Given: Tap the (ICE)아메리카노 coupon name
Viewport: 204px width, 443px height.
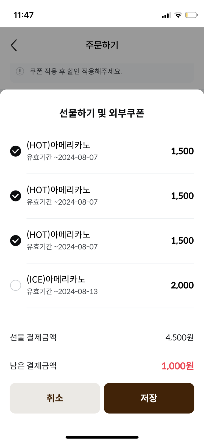Looking at the screenshot, I should coord(56,279).
